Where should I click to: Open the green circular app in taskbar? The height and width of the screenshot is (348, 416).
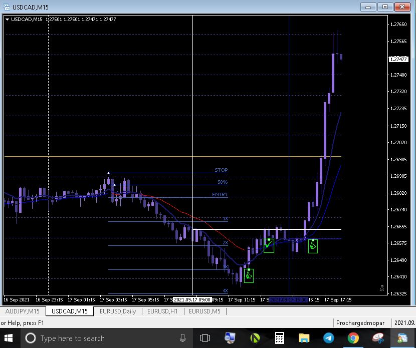click(255, 338)
